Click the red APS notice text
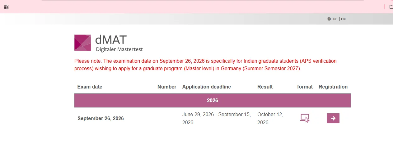Screen dimensions: 393x159 coord(205,65)
